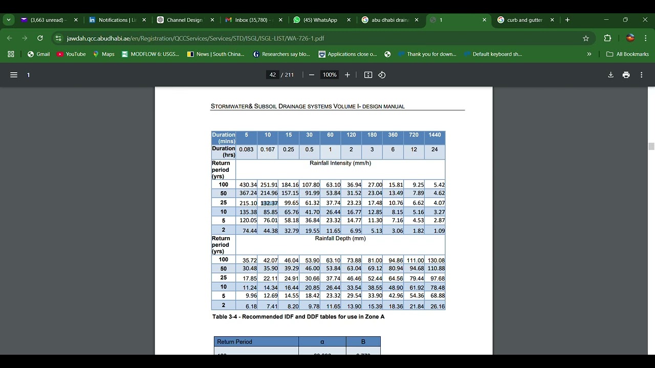Screen dimensions: 655x368
Task: Rotate PDF counterclockwise
Action: (382, 75)
